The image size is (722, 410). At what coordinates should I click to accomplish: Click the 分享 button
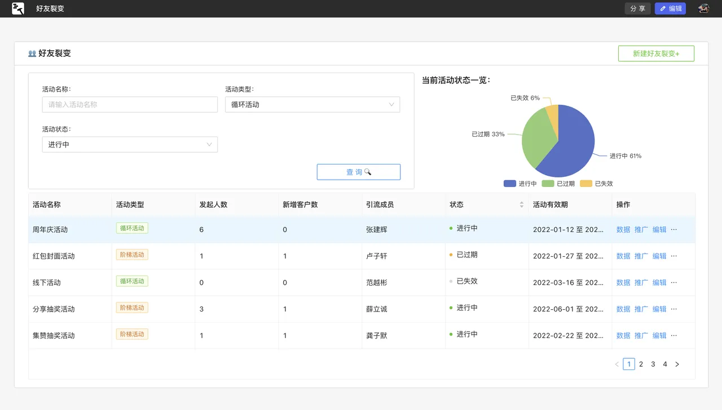coord(637,8)
